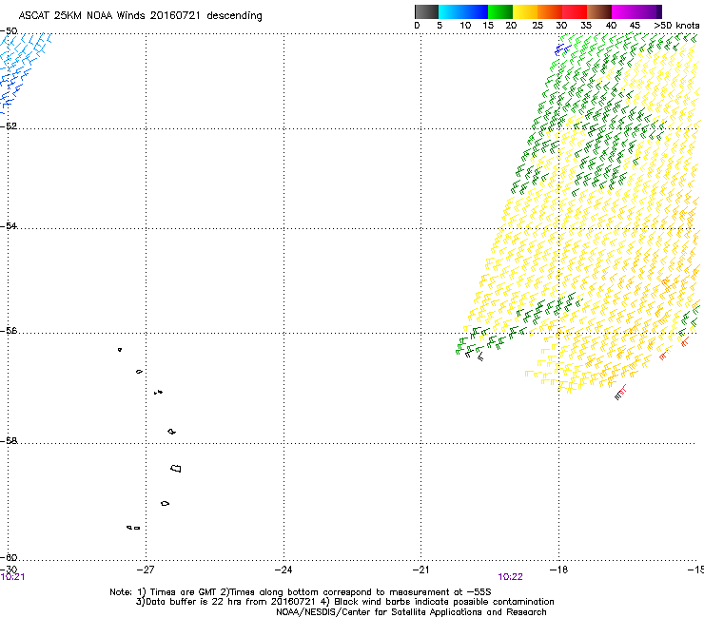Click the NOAA/NESDIS credit line
Image resolution: width=704 pixels, height=618 pixels.
[x=411, y=612]
